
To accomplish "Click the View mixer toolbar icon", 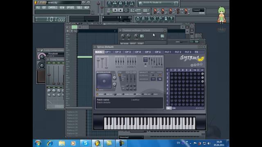I will 132,3.
